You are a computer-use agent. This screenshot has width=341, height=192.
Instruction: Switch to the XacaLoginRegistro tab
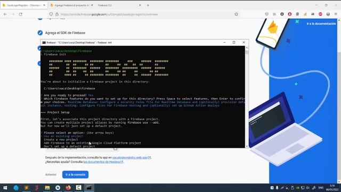(23, 5)
